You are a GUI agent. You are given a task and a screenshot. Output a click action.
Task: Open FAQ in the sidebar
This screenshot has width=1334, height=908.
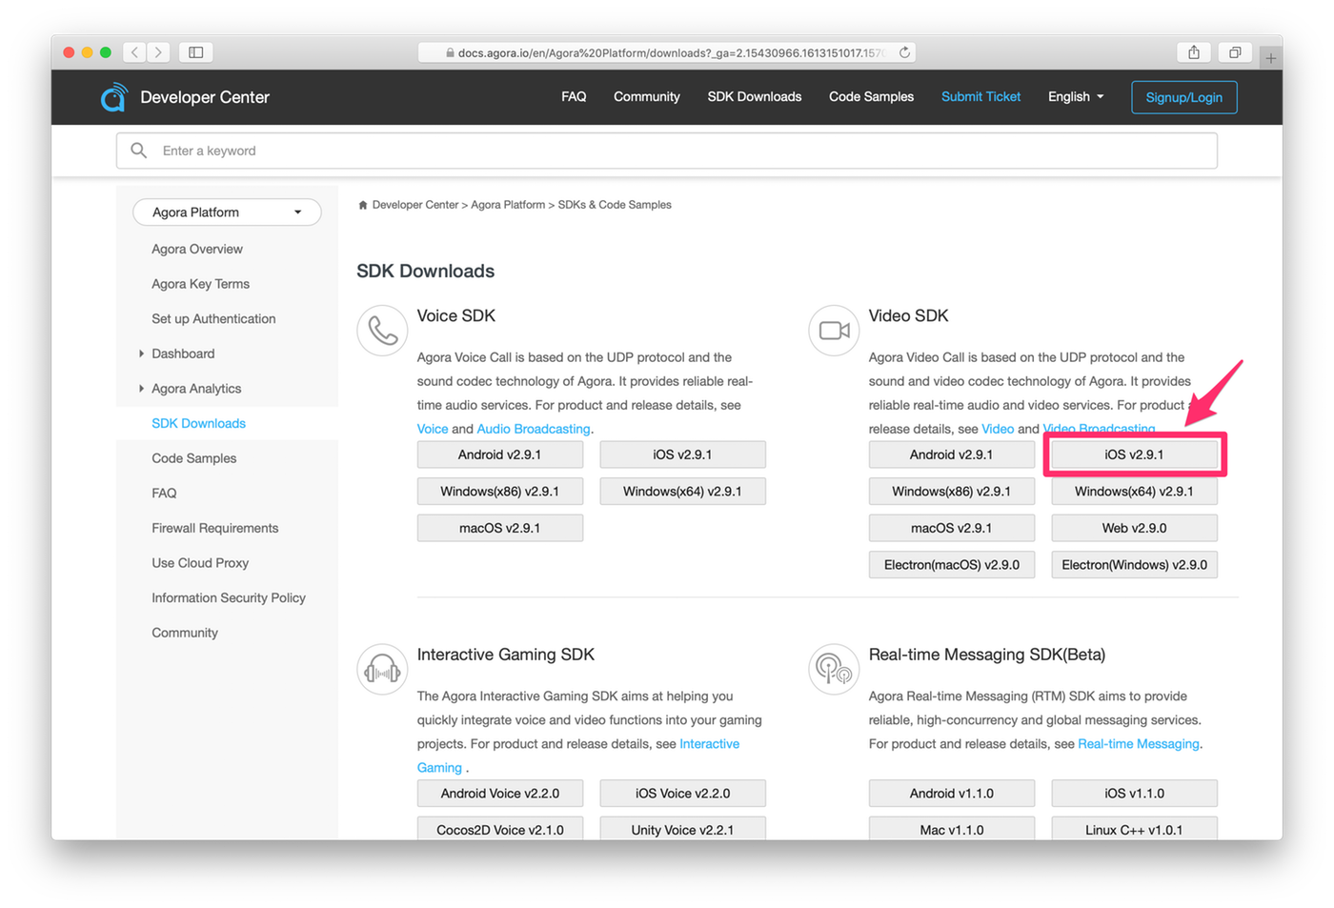tap(164, 493)
